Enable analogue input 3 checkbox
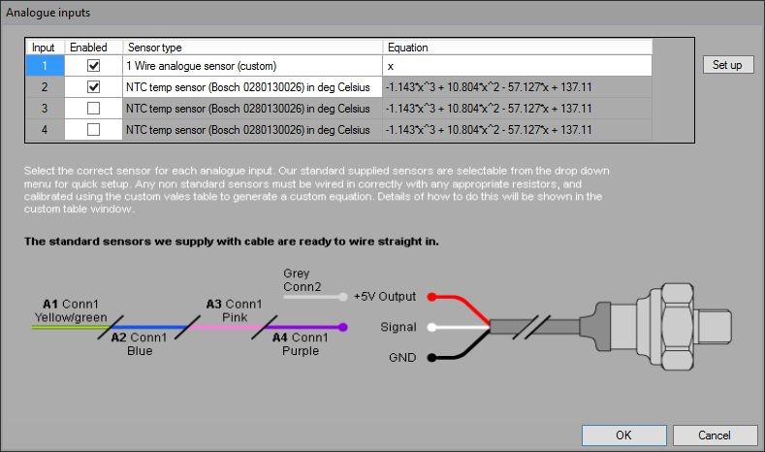Viewport: 765px width, 452px height. pyautogui.click(x=93, y=109)
